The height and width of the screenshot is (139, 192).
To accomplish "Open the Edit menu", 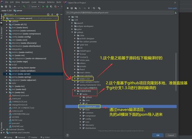I will coord(12,2).
